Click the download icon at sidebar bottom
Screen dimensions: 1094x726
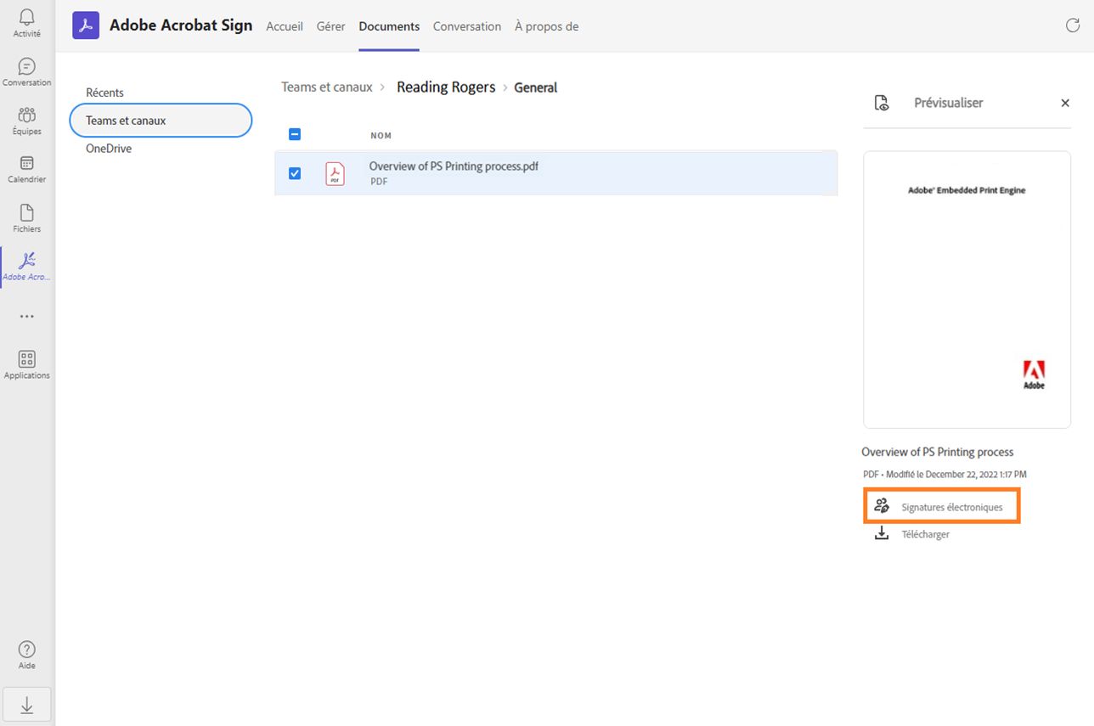tap(27, 705)
